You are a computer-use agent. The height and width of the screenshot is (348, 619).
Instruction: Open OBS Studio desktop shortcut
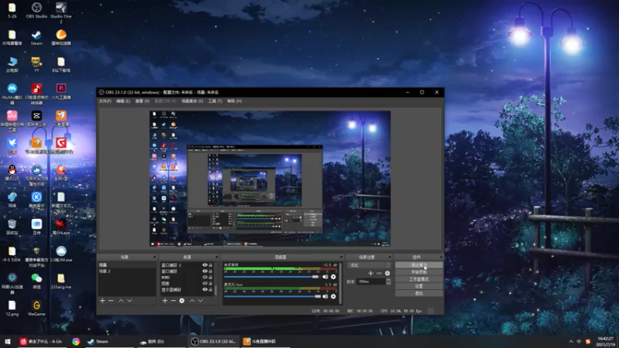click(36, 10)
